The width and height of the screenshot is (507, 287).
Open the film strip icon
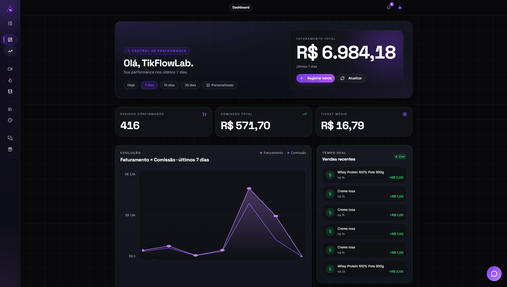pos(10,91)
